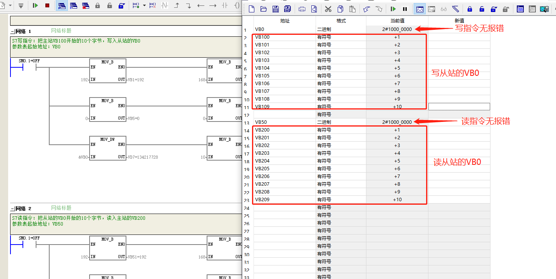The height and width of the screenshot is (279, 556).
Task: Save using the single floppy disk icon
Action: pos(275,9)
